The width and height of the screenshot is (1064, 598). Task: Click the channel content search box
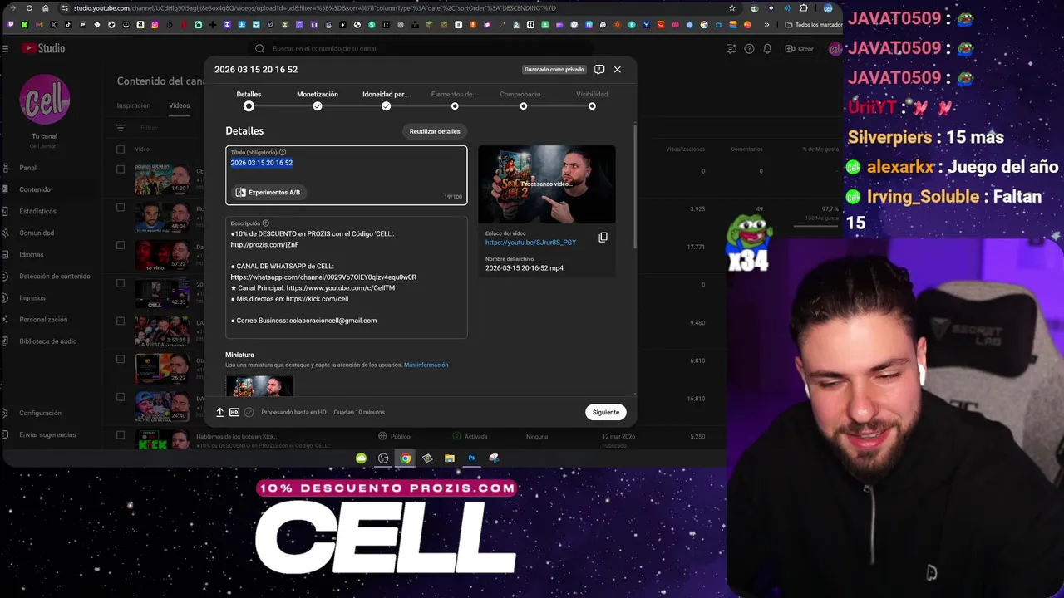(x=424, y=49)
